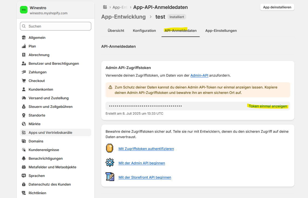Click into the Suchen search field

pos(56,26)
